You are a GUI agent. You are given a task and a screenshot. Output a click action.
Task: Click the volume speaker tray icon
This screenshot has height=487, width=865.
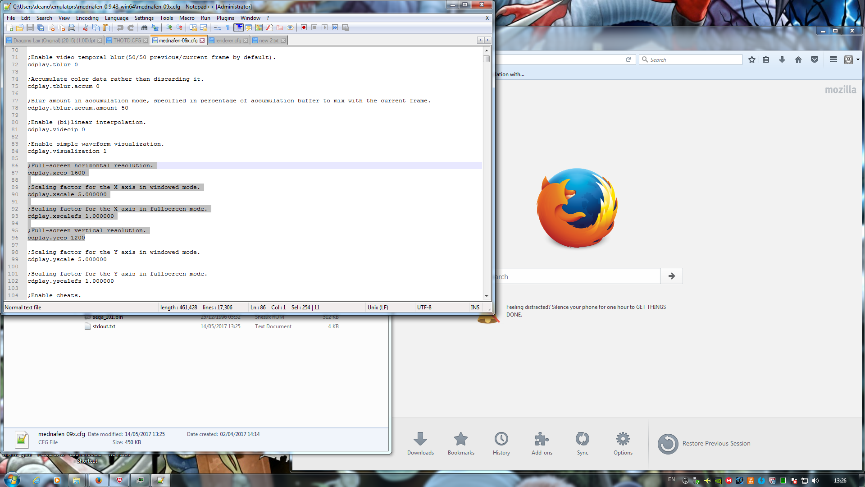[815, 481]
